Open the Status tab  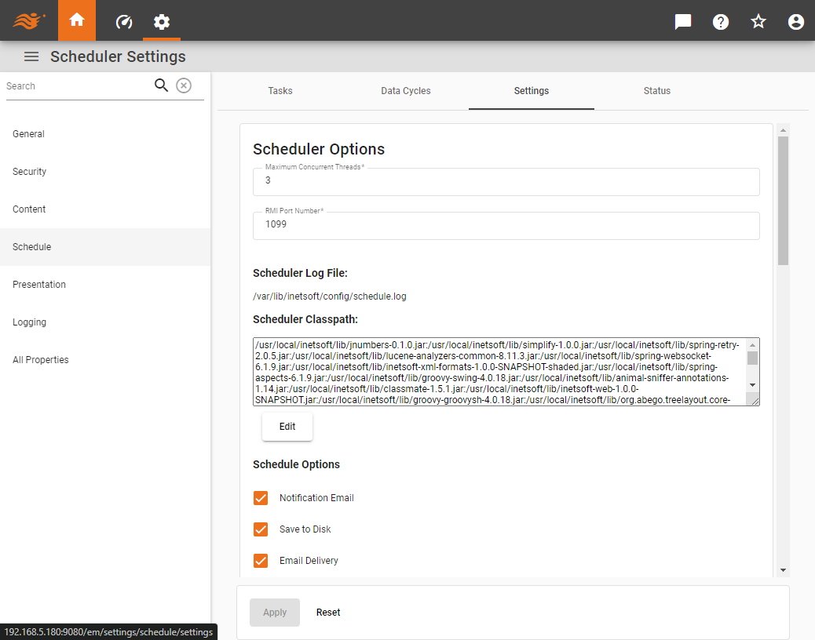pos(656,90)
